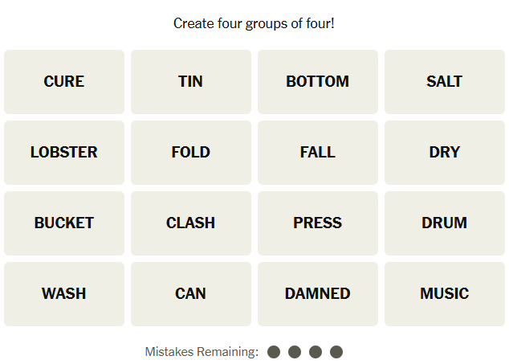Select the CURE word tile
Viewport: 509px width, 364px height.
pos(64,81)
